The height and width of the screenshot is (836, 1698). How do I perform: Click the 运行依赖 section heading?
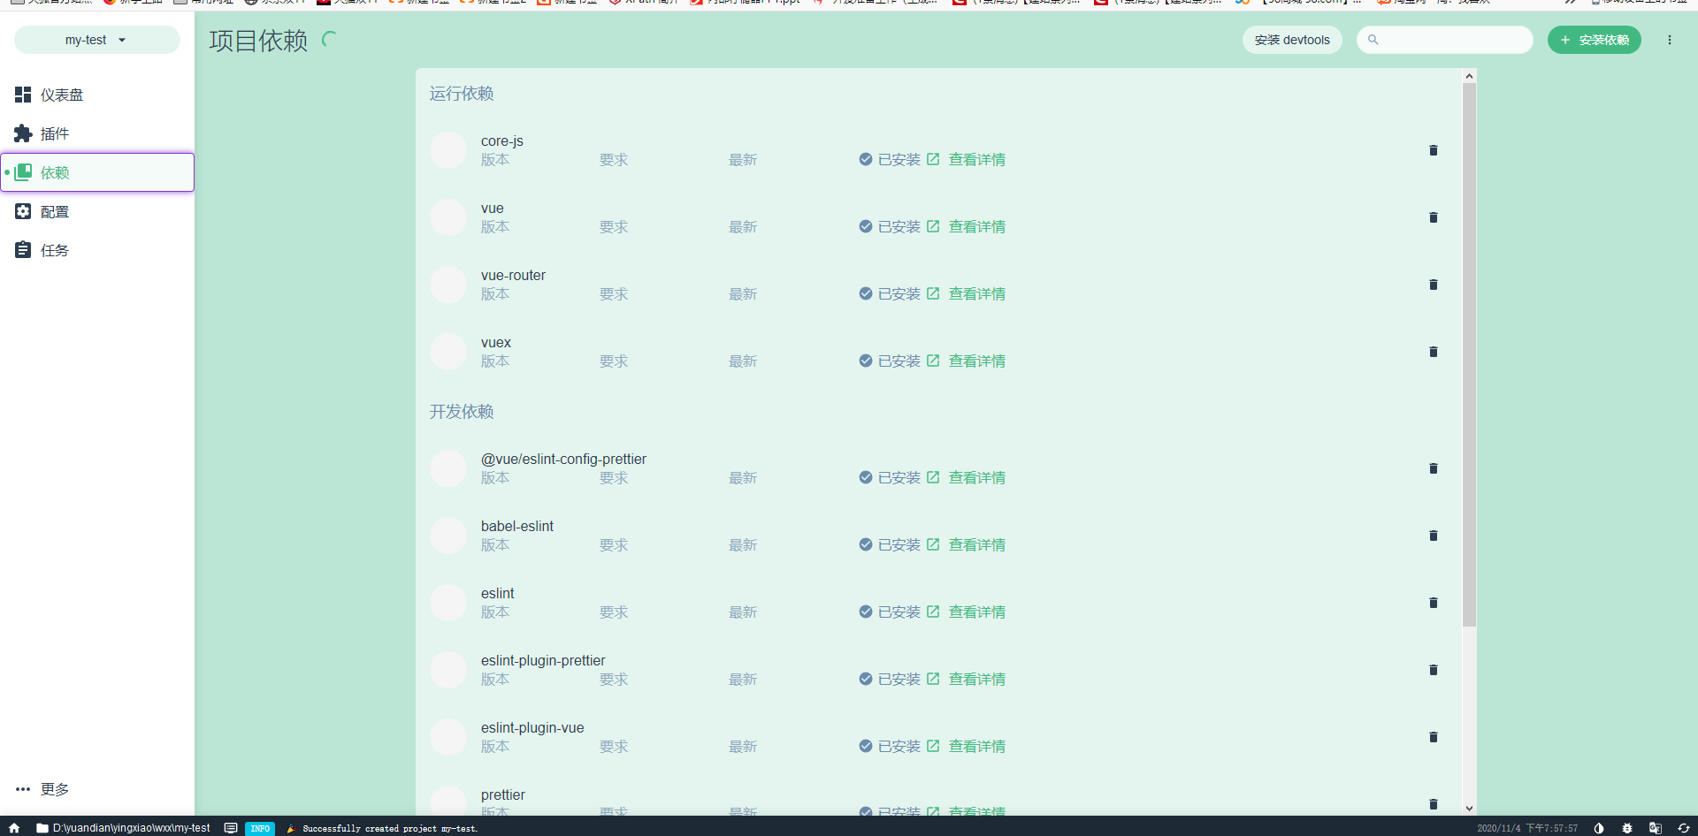(462, 94)
